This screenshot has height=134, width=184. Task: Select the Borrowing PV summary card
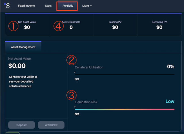(x=159, y=25)
